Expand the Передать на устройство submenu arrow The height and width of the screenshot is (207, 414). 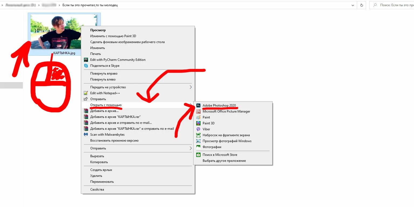[x=191, y=87]
